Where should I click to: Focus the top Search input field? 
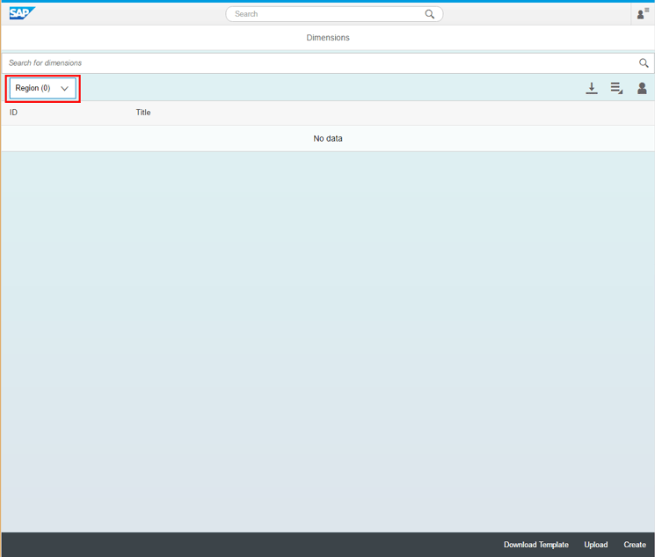[x=325, y=14]
